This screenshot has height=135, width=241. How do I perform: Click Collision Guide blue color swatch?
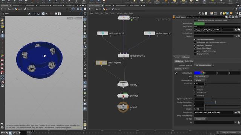(x=197, y=73)
